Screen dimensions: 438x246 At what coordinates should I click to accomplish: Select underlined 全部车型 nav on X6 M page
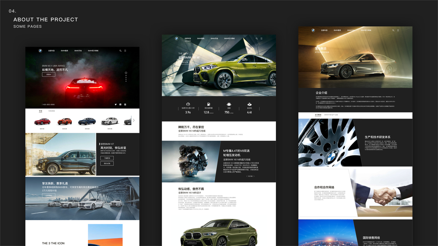coord(188,39)
